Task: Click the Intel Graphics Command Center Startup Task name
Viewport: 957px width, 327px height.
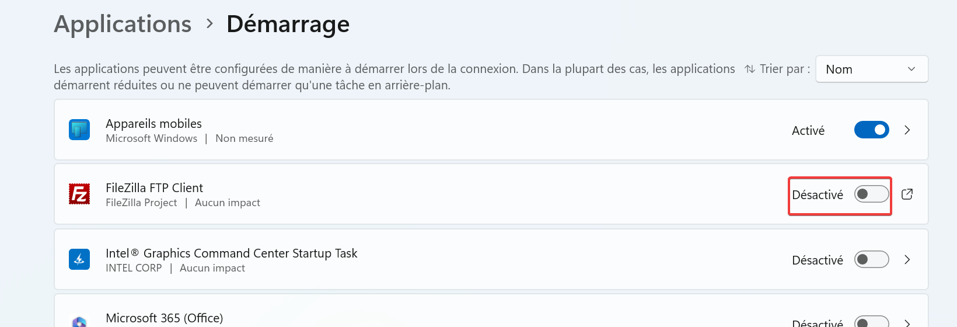Action: click(231, 253)
